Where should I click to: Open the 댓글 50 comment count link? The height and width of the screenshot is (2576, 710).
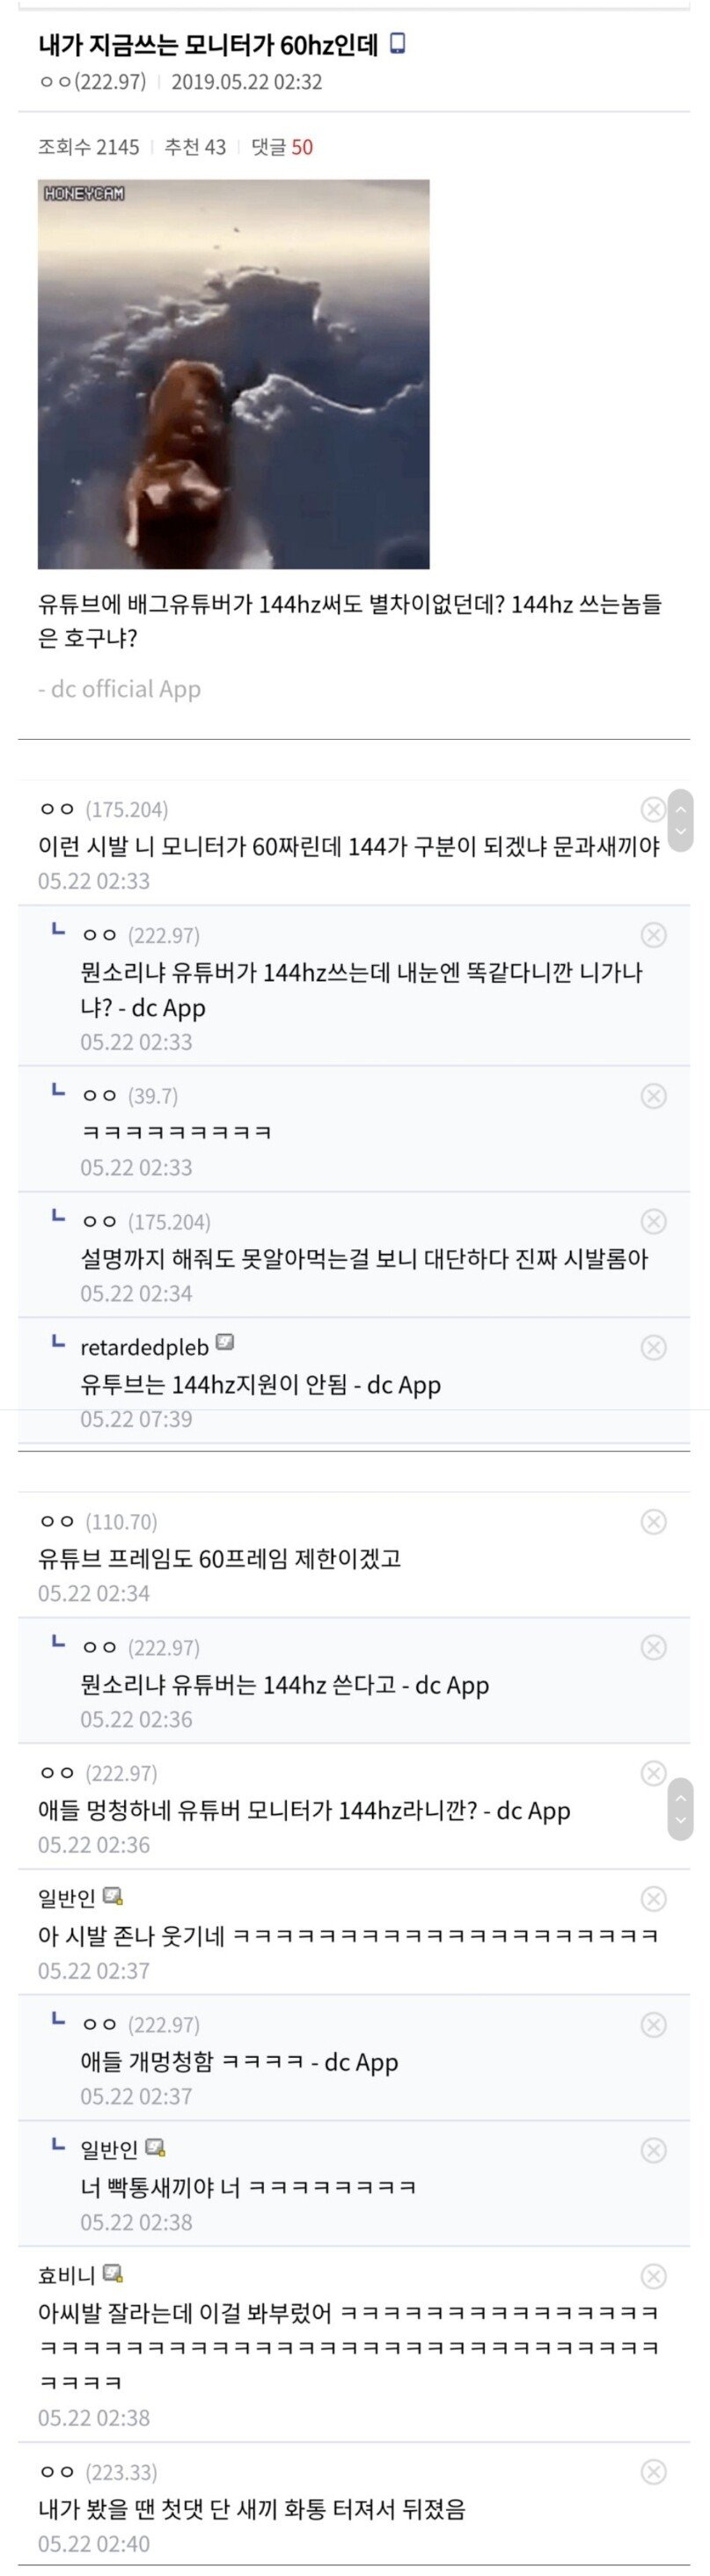282,147
